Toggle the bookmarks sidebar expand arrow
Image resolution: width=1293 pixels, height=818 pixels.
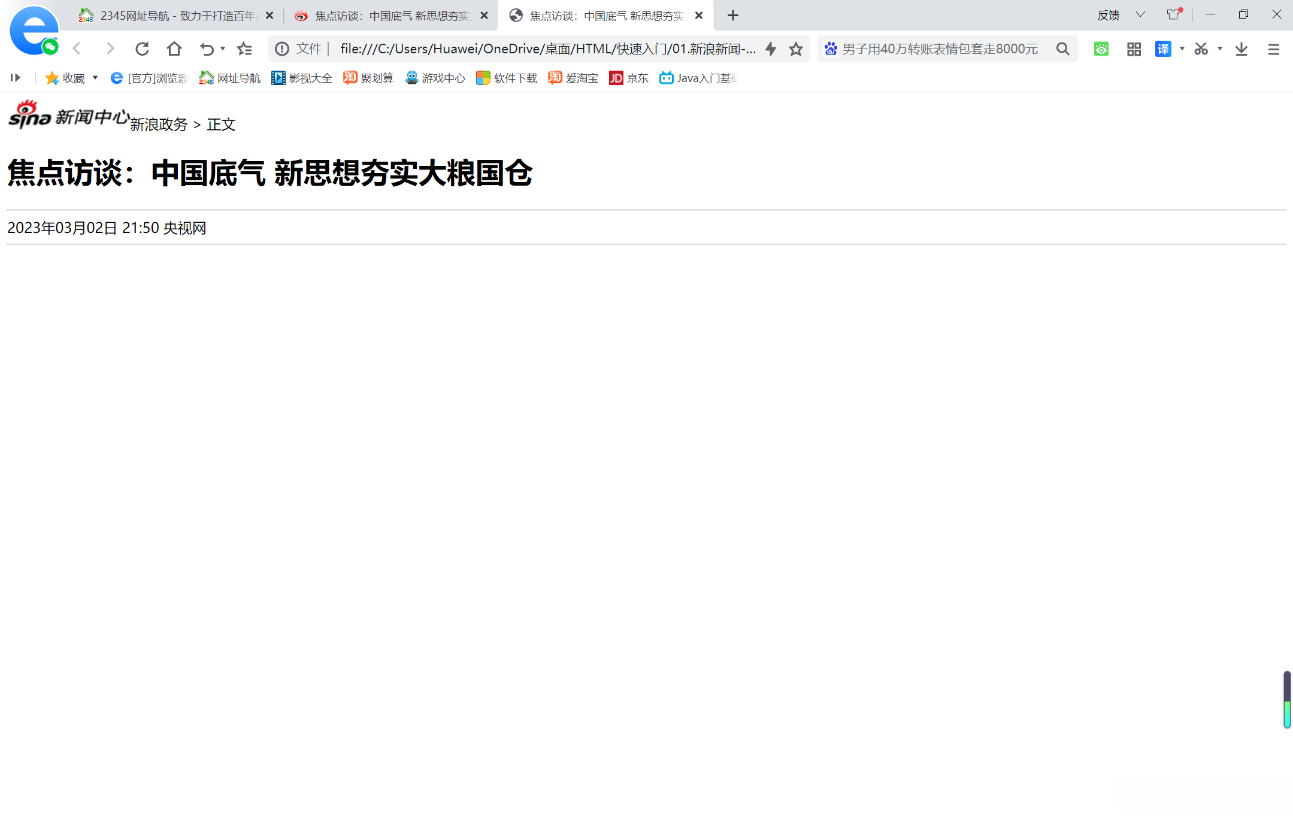tap(16, 78)
